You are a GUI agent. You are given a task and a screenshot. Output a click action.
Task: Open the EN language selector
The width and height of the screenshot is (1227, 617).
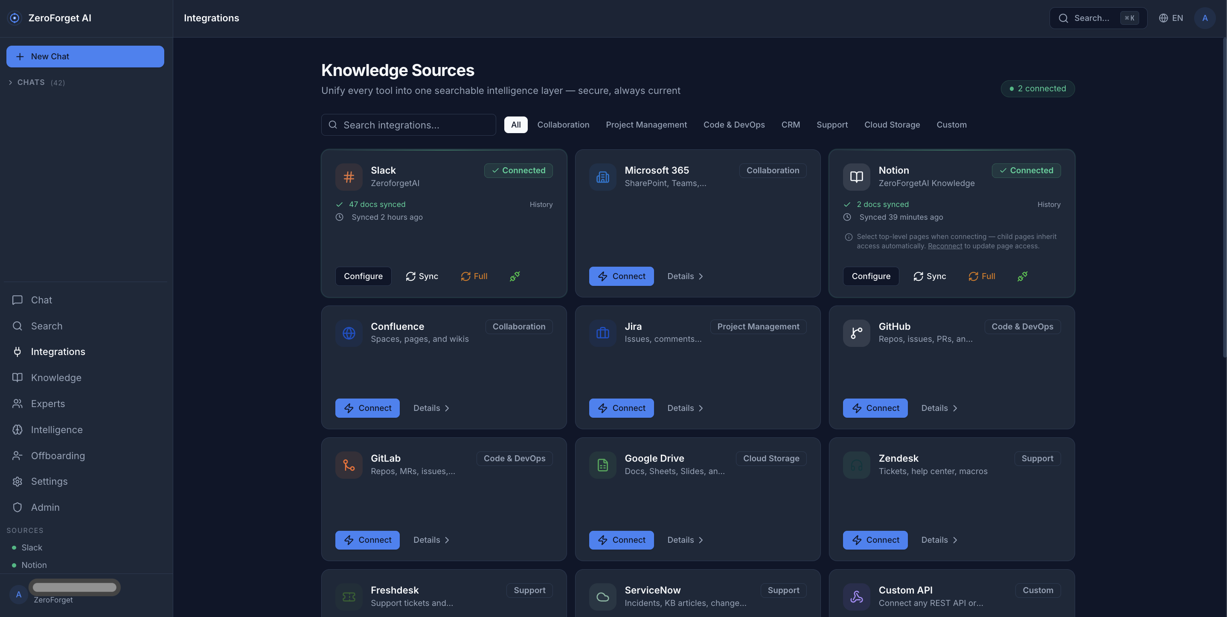point(1171,18)
